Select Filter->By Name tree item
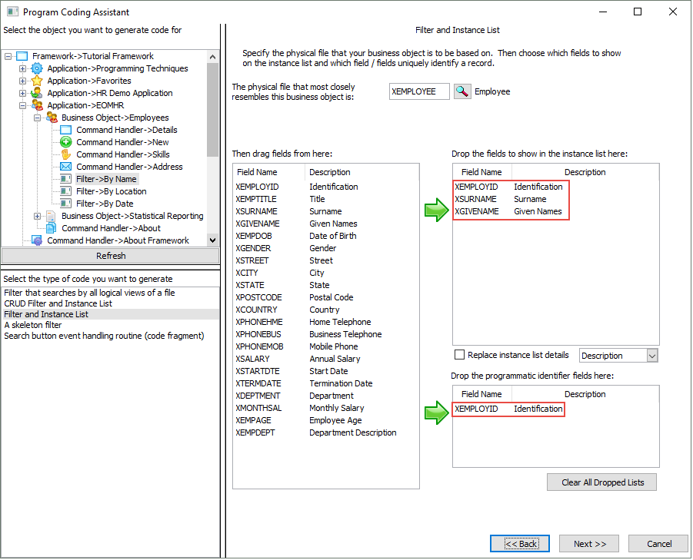 [106, 179]
